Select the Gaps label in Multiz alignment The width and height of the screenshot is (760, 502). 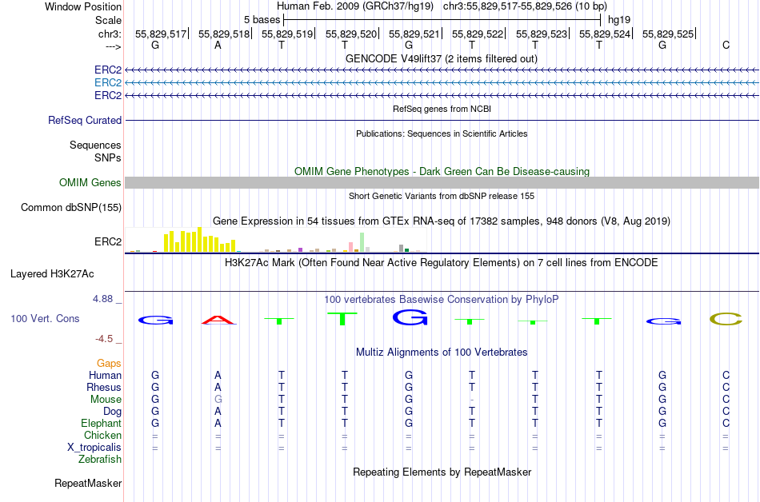pos(109,363)
